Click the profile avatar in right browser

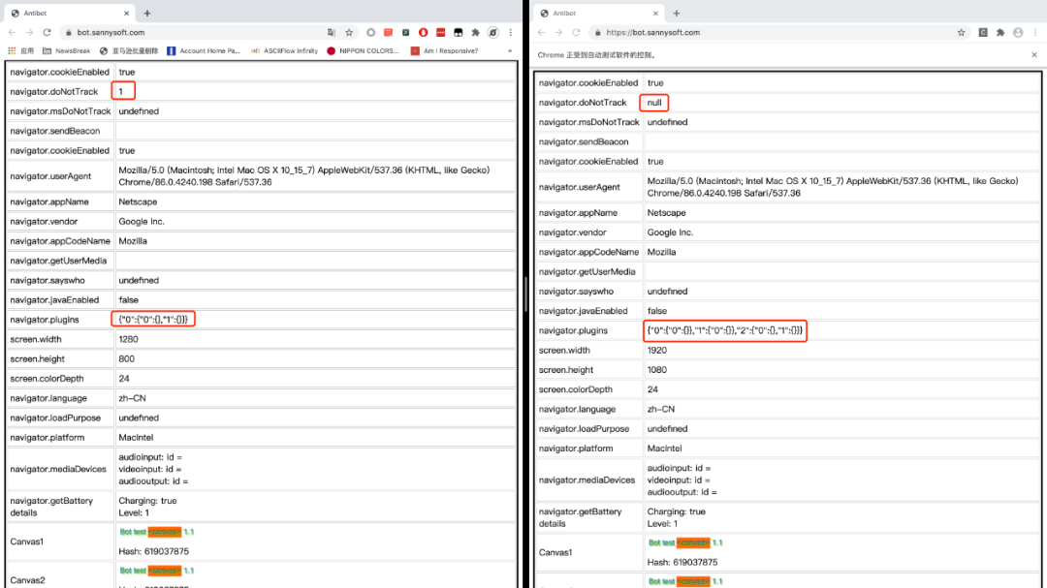[x=1018, y=32]
